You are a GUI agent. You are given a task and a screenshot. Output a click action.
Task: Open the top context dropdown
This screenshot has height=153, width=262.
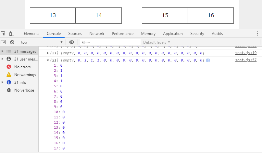click(x=42, y=42)
